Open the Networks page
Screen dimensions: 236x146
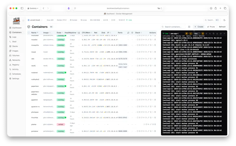[15, 60]
